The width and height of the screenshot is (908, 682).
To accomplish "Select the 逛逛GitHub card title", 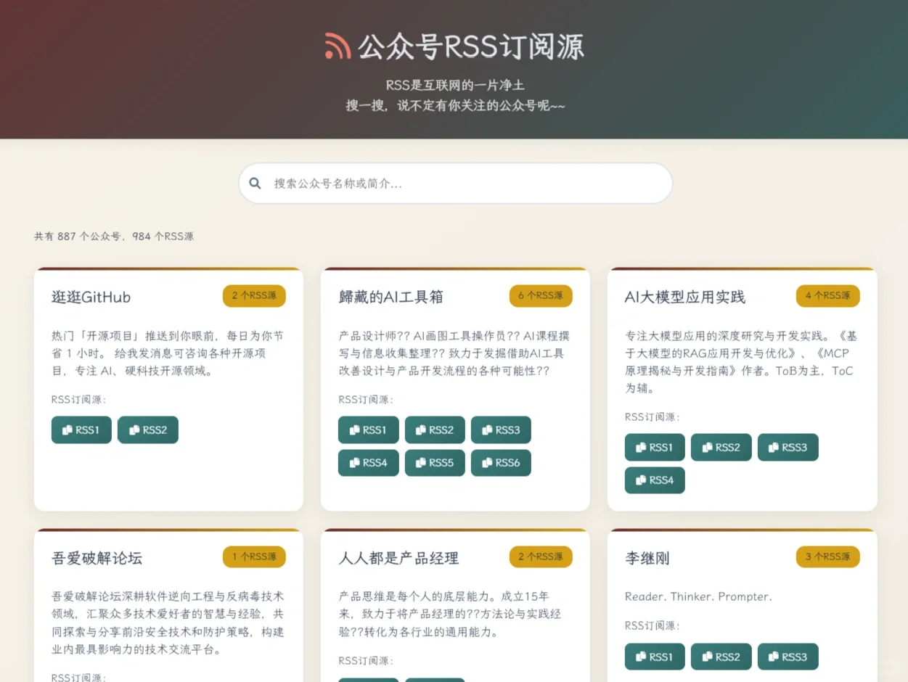I will [x=91, y=297].
